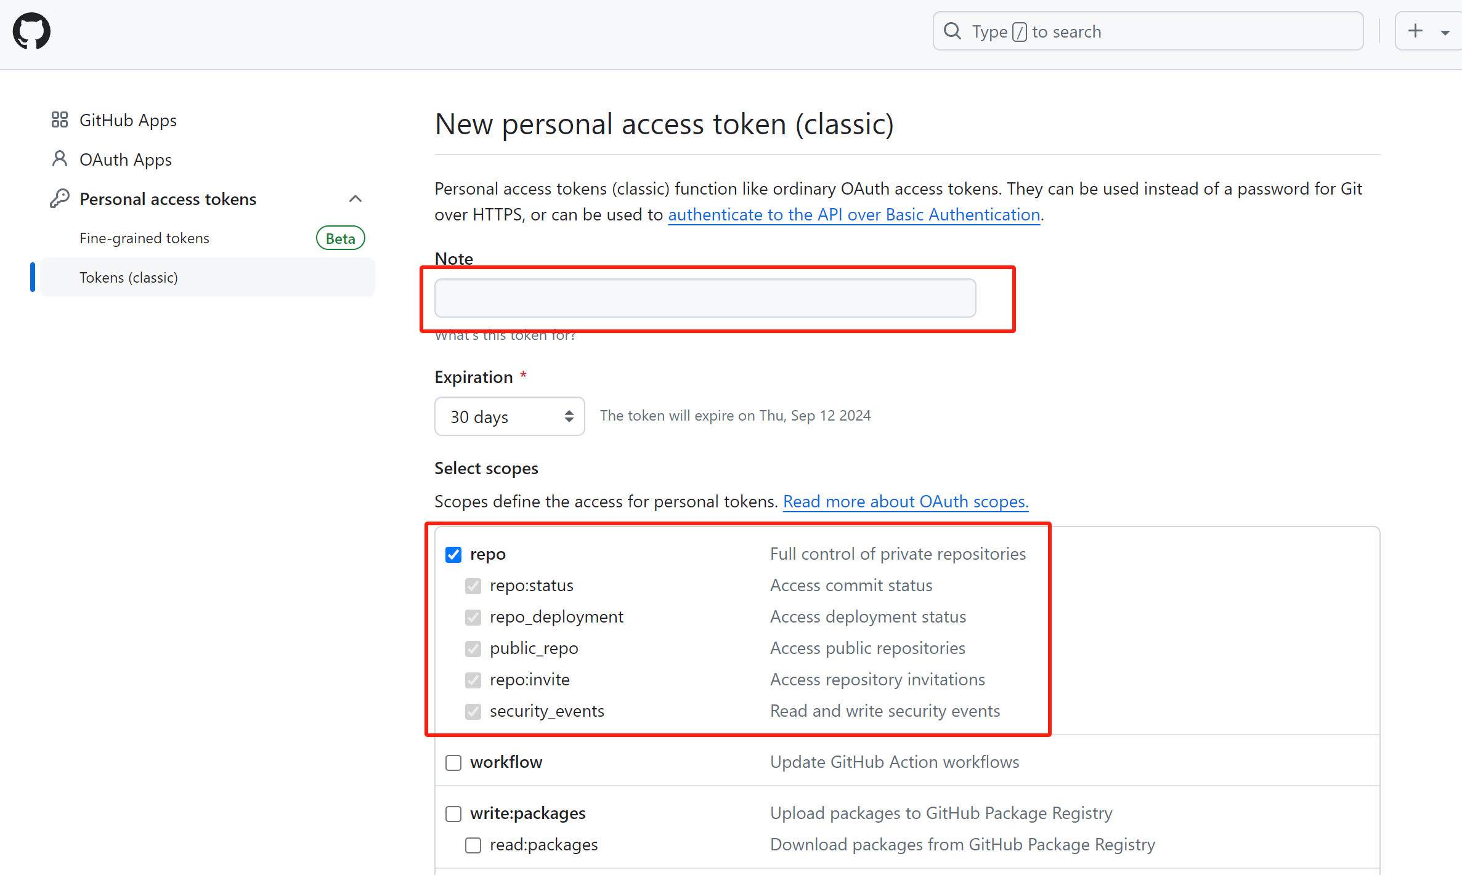Open the create-new dropdown caret
1462x875 pixels.
[1445, 33]
